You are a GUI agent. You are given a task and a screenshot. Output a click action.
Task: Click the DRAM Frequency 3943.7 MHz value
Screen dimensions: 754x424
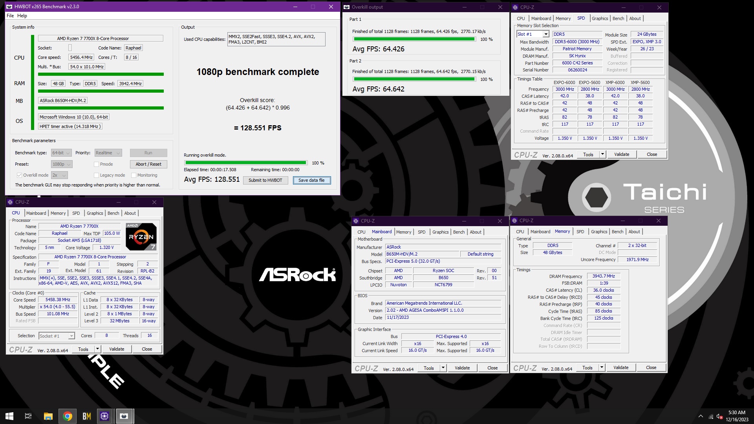click(x=604, y=276)
